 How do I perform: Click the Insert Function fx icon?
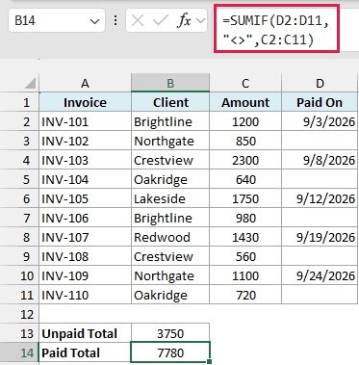184,21
